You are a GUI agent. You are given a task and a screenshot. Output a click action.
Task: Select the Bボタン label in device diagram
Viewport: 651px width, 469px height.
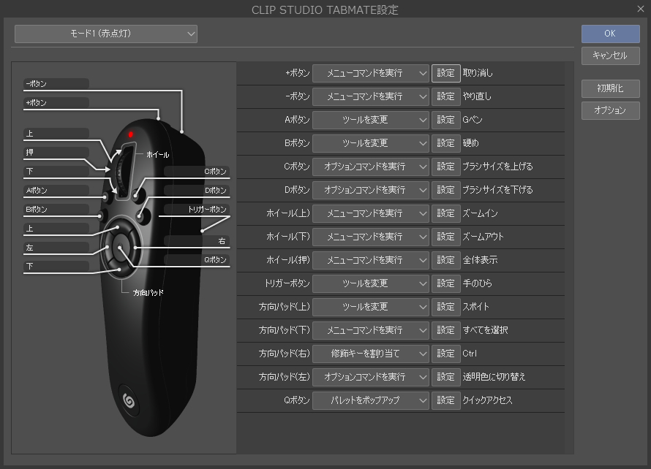click(x=56, y=210)
